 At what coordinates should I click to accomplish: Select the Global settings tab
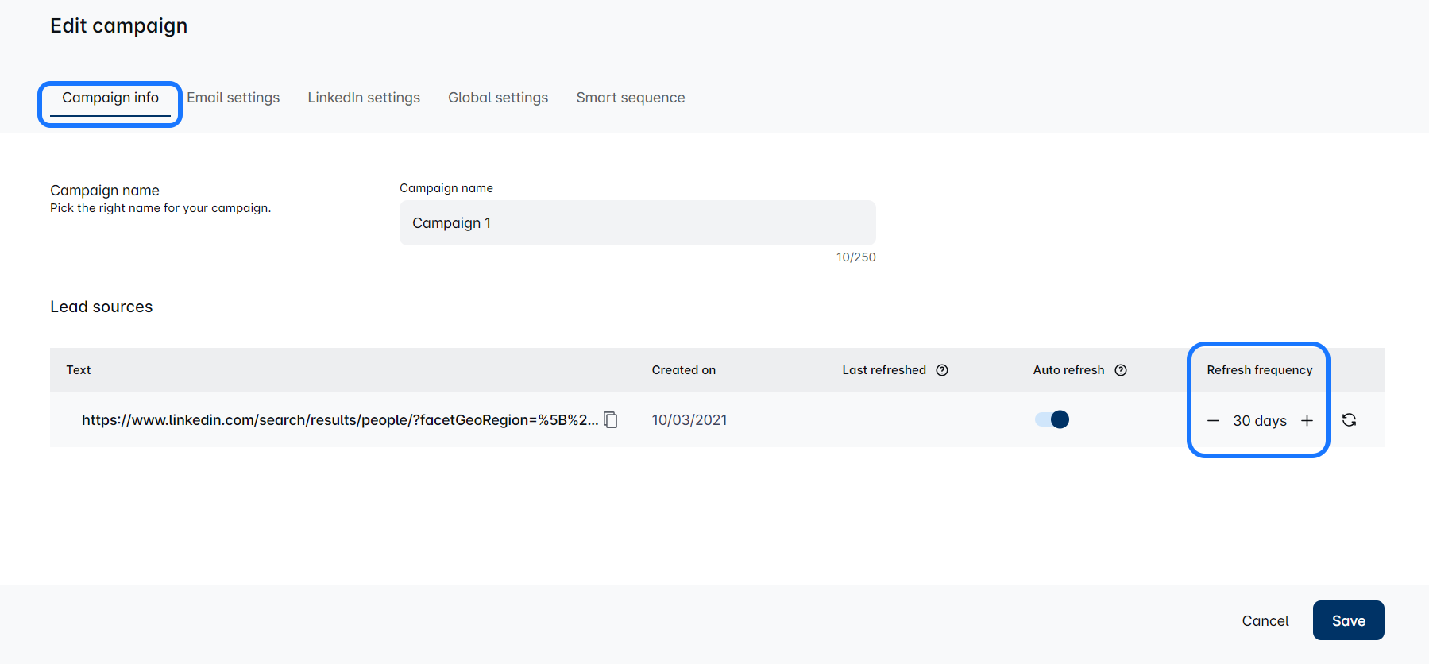[498, 98]
